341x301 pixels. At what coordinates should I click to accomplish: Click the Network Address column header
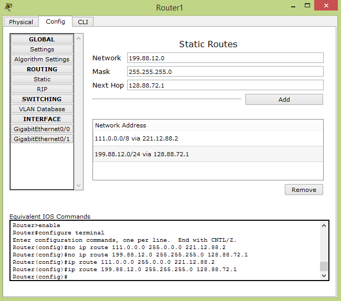pyautogui.click(x=208, y=125)
